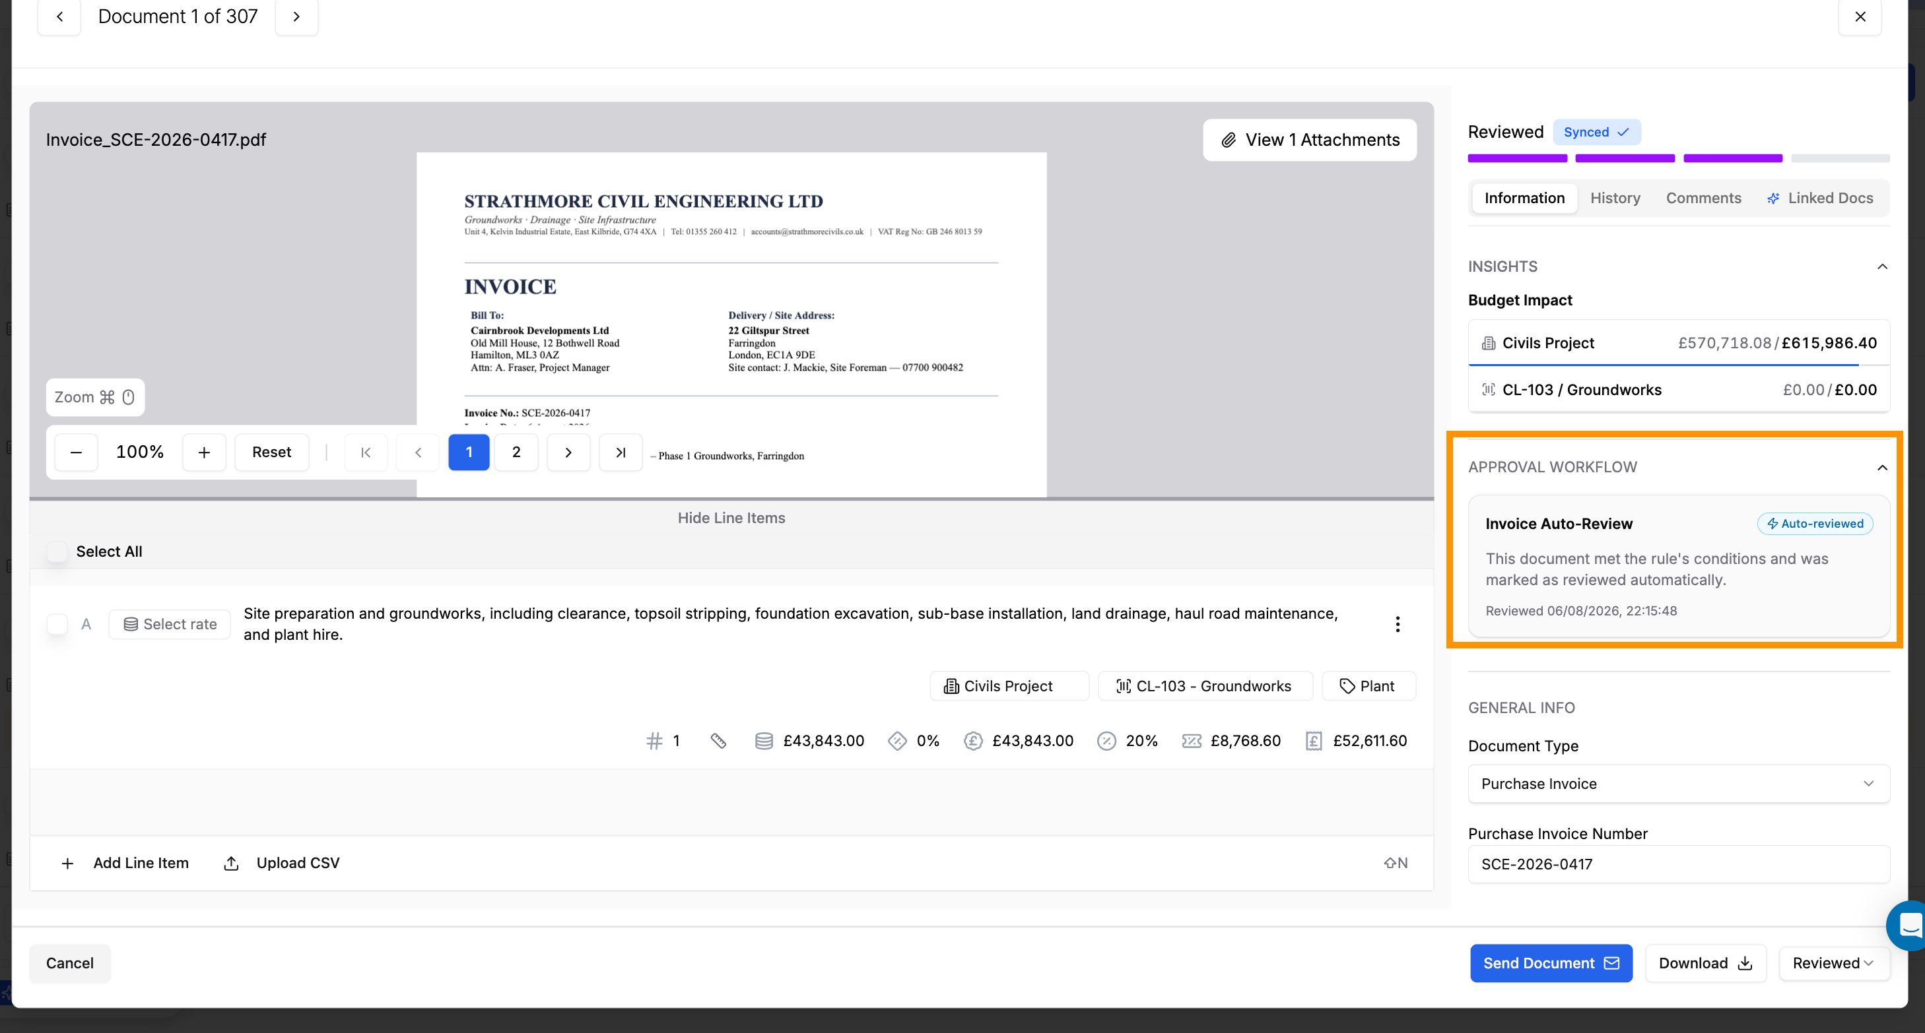Click the Synced status badge

coord(1596,132)
